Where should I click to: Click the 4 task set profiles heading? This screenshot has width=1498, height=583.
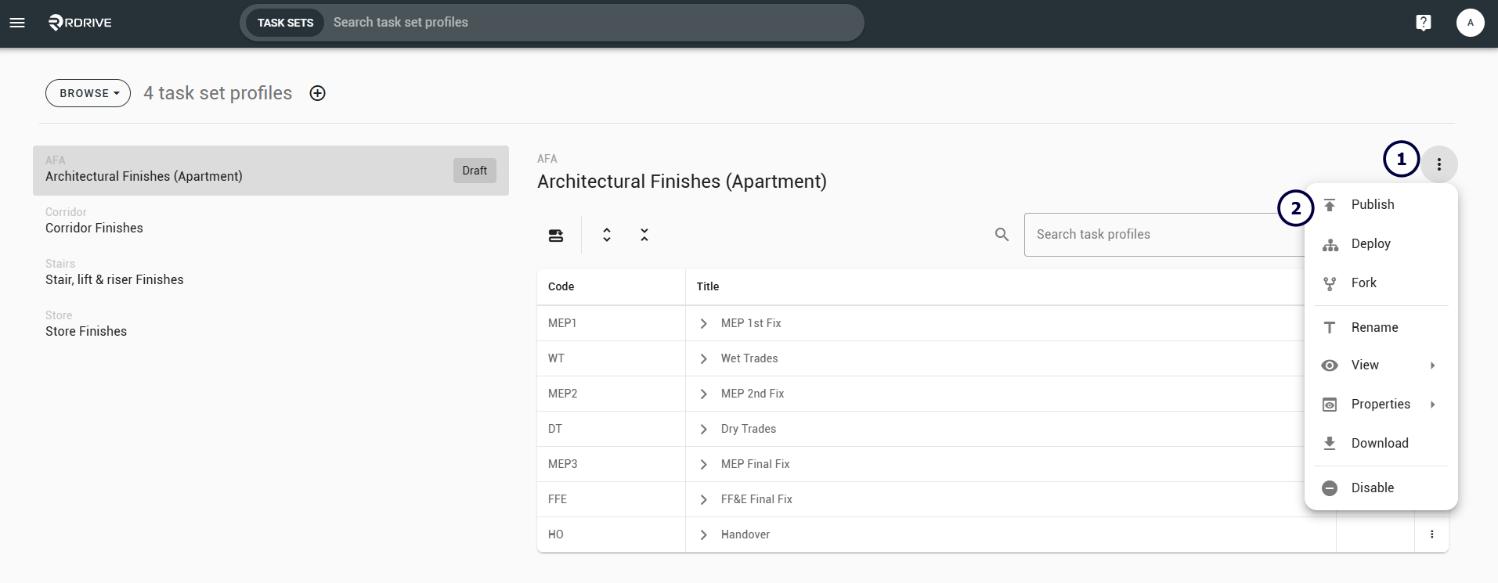pos(218,93)
